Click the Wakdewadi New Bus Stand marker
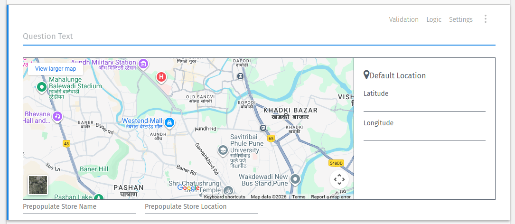 [x=295, y=179]
